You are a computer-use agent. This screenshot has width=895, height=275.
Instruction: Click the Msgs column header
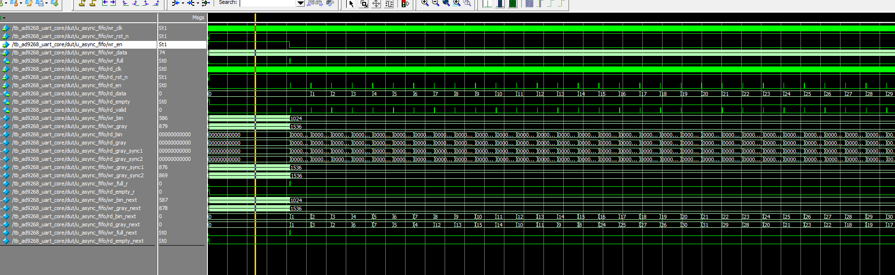click(x=198, y=17)
